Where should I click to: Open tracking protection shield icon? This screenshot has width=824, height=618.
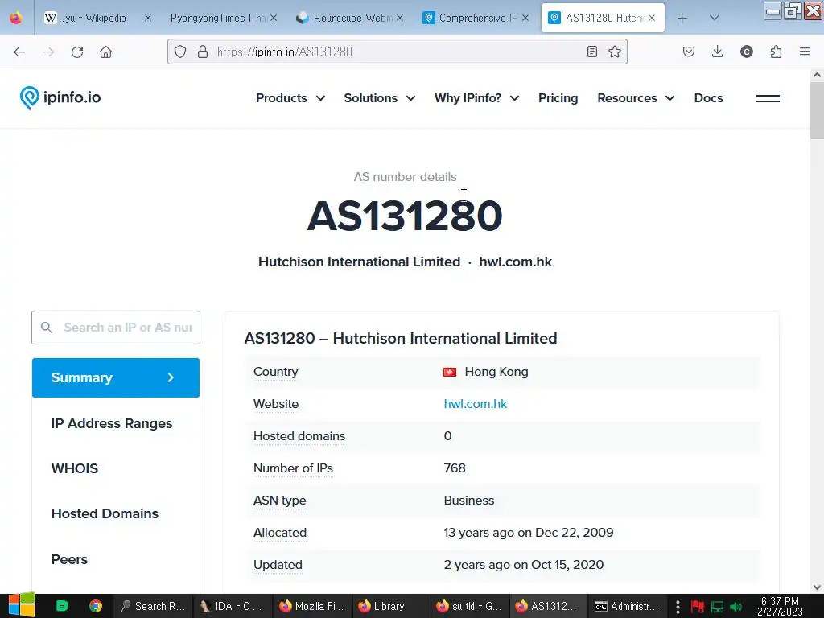[180, 51]
